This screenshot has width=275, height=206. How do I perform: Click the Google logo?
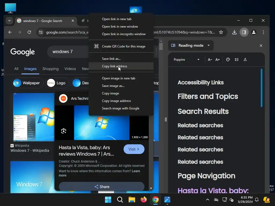[x=23, y=52]
